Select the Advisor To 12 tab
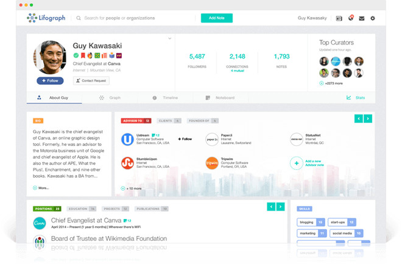 136,120
